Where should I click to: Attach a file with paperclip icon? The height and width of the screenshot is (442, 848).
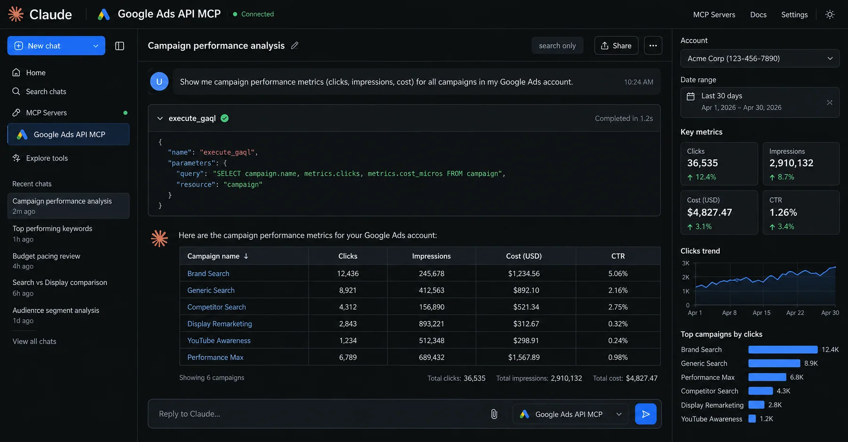click(494, 414)
